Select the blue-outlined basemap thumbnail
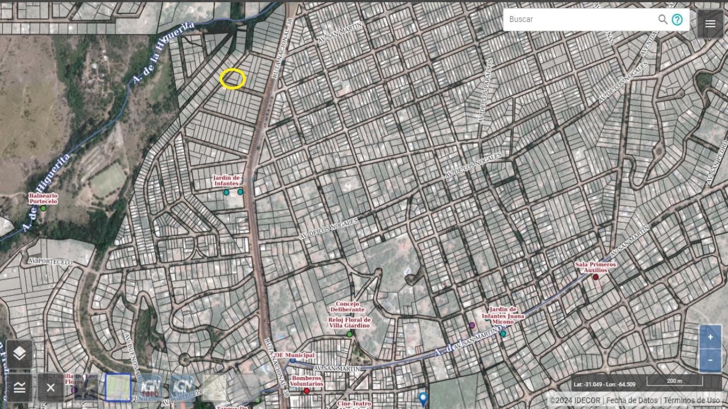The image size is (728, 409). point(118,387)
